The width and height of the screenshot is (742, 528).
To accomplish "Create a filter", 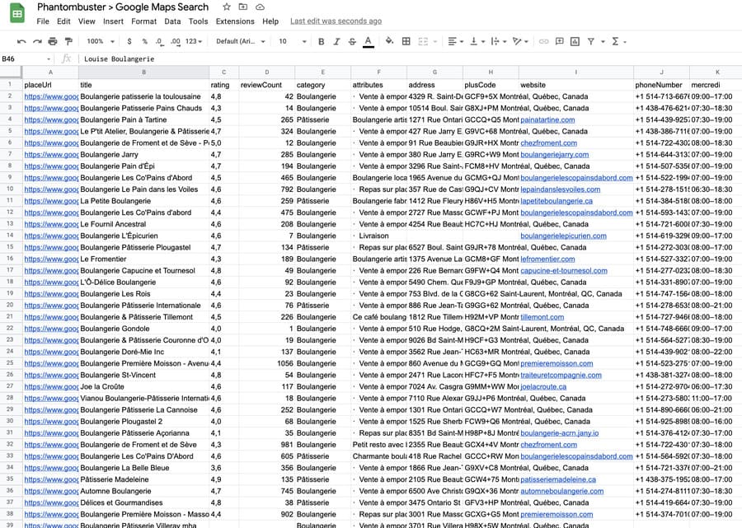I will pyautogui.click(x=591, y=41).
